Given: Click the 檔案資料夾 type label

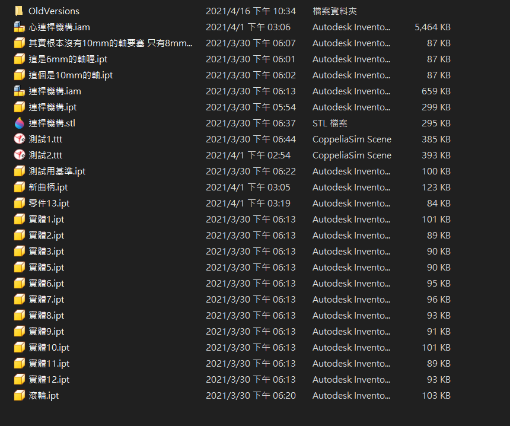Looking at the screenshot, I should [334, 11].
